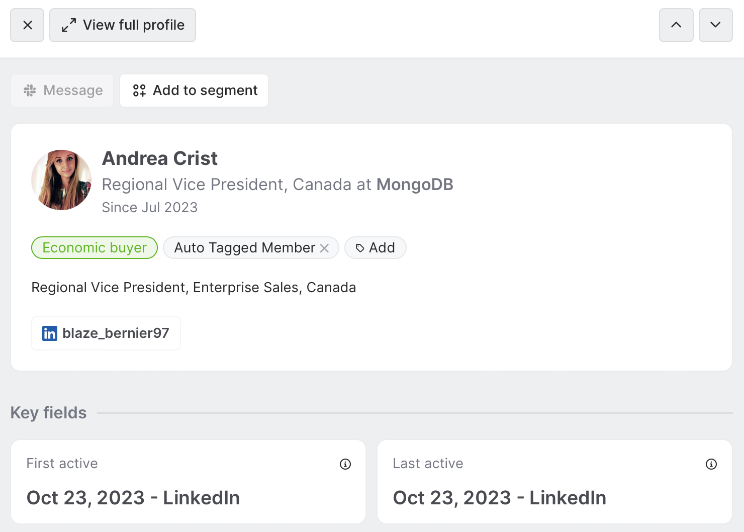Click the expand arrows icon for full profile
The image size is (744, 532).
pos(69,25)
